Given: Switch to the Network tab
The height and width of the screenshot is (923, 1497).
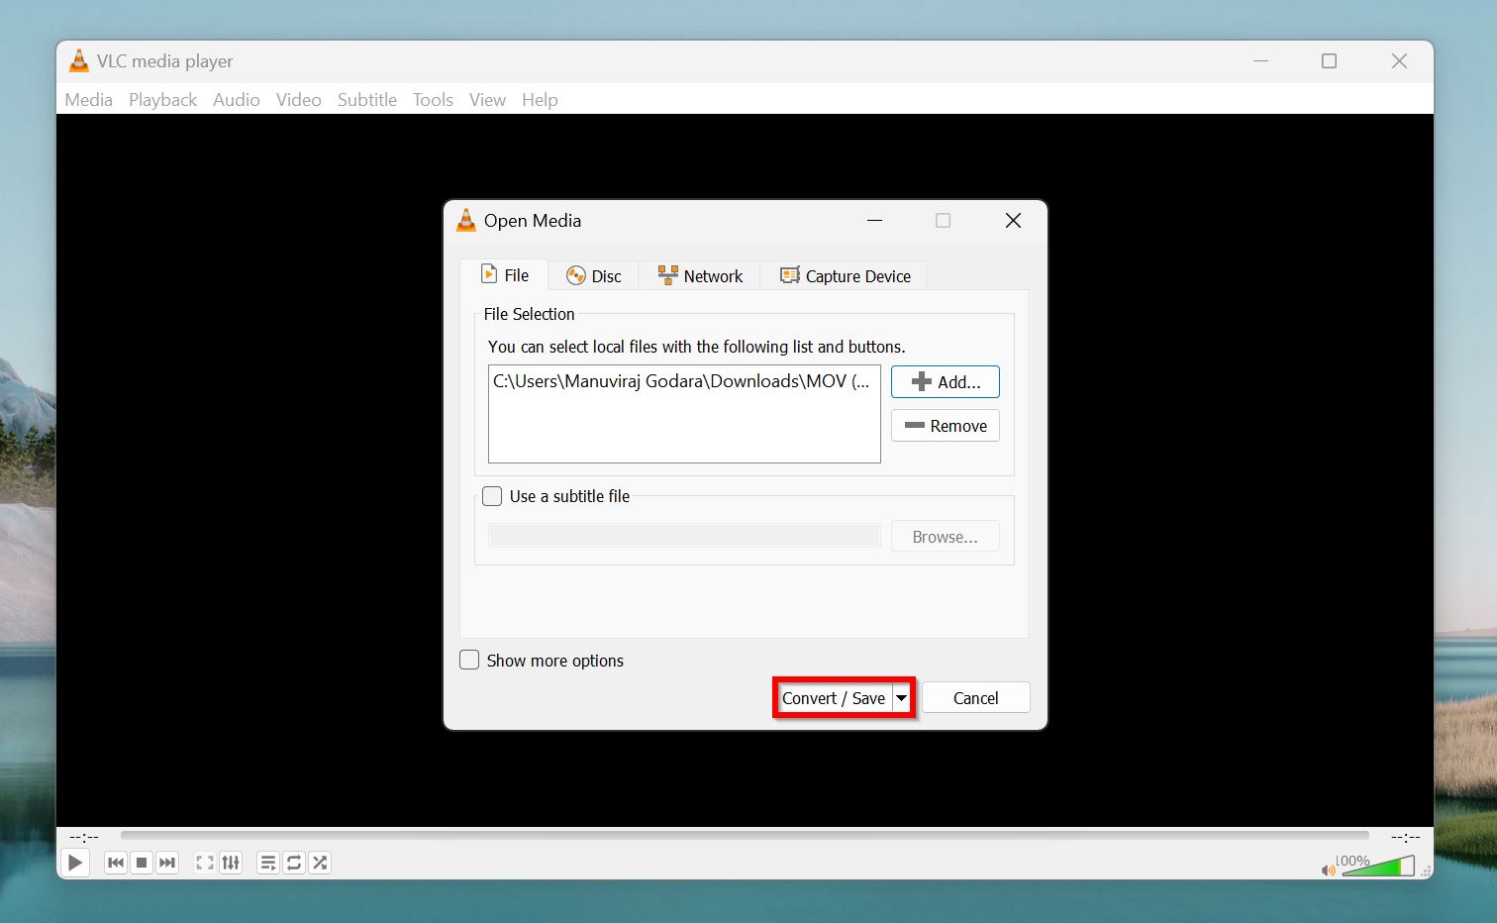Looking at the screenshot, I should pos(699,275).
